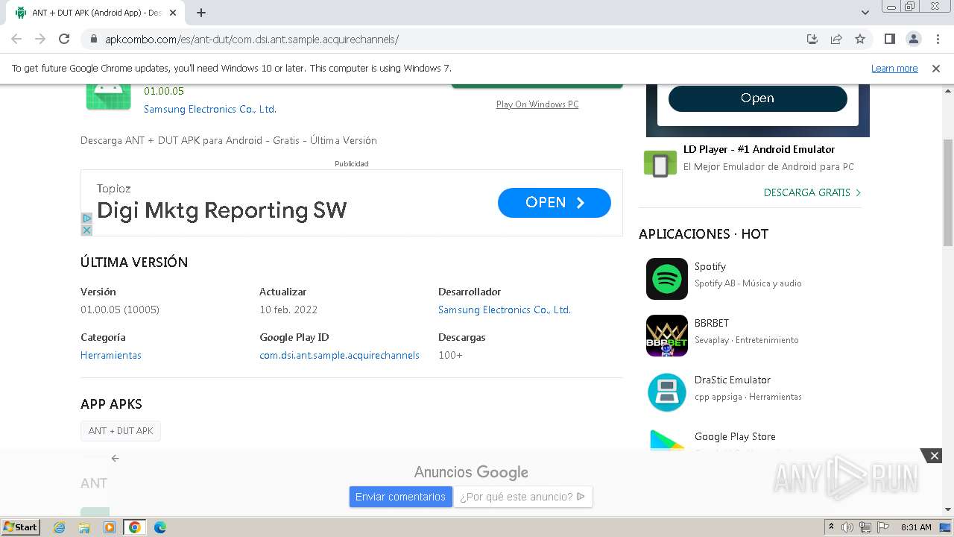Select the ANT + DUT APK tab
Screen dimensions: 954x537
tap(95, 13)
